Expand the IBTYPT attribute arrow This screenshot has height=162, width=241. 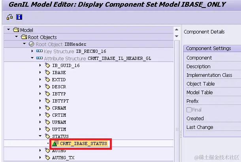[40, 101]
